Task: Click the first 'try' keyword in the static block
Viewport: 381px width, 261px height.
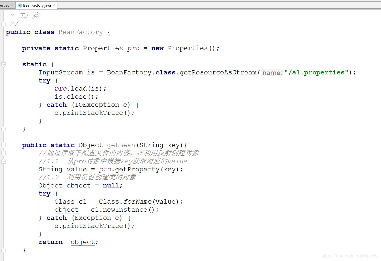Action: click(x=44, y=80)
